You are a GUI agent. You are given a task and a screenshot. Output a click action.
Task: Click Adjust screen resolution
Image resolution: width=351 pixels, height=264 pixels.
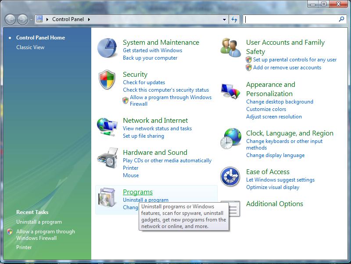pyautogui.click(x=274, y=117)
